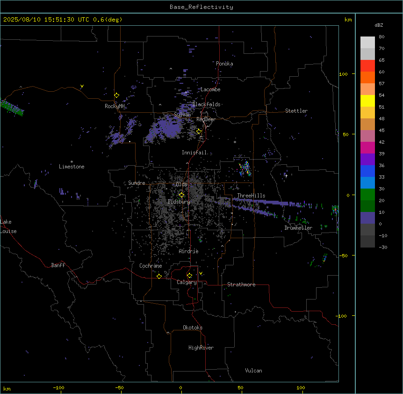This screenshot has width=403, height=394.
Task: Click the yellow diamond marker above RockyMH
Action: (117, 95)
